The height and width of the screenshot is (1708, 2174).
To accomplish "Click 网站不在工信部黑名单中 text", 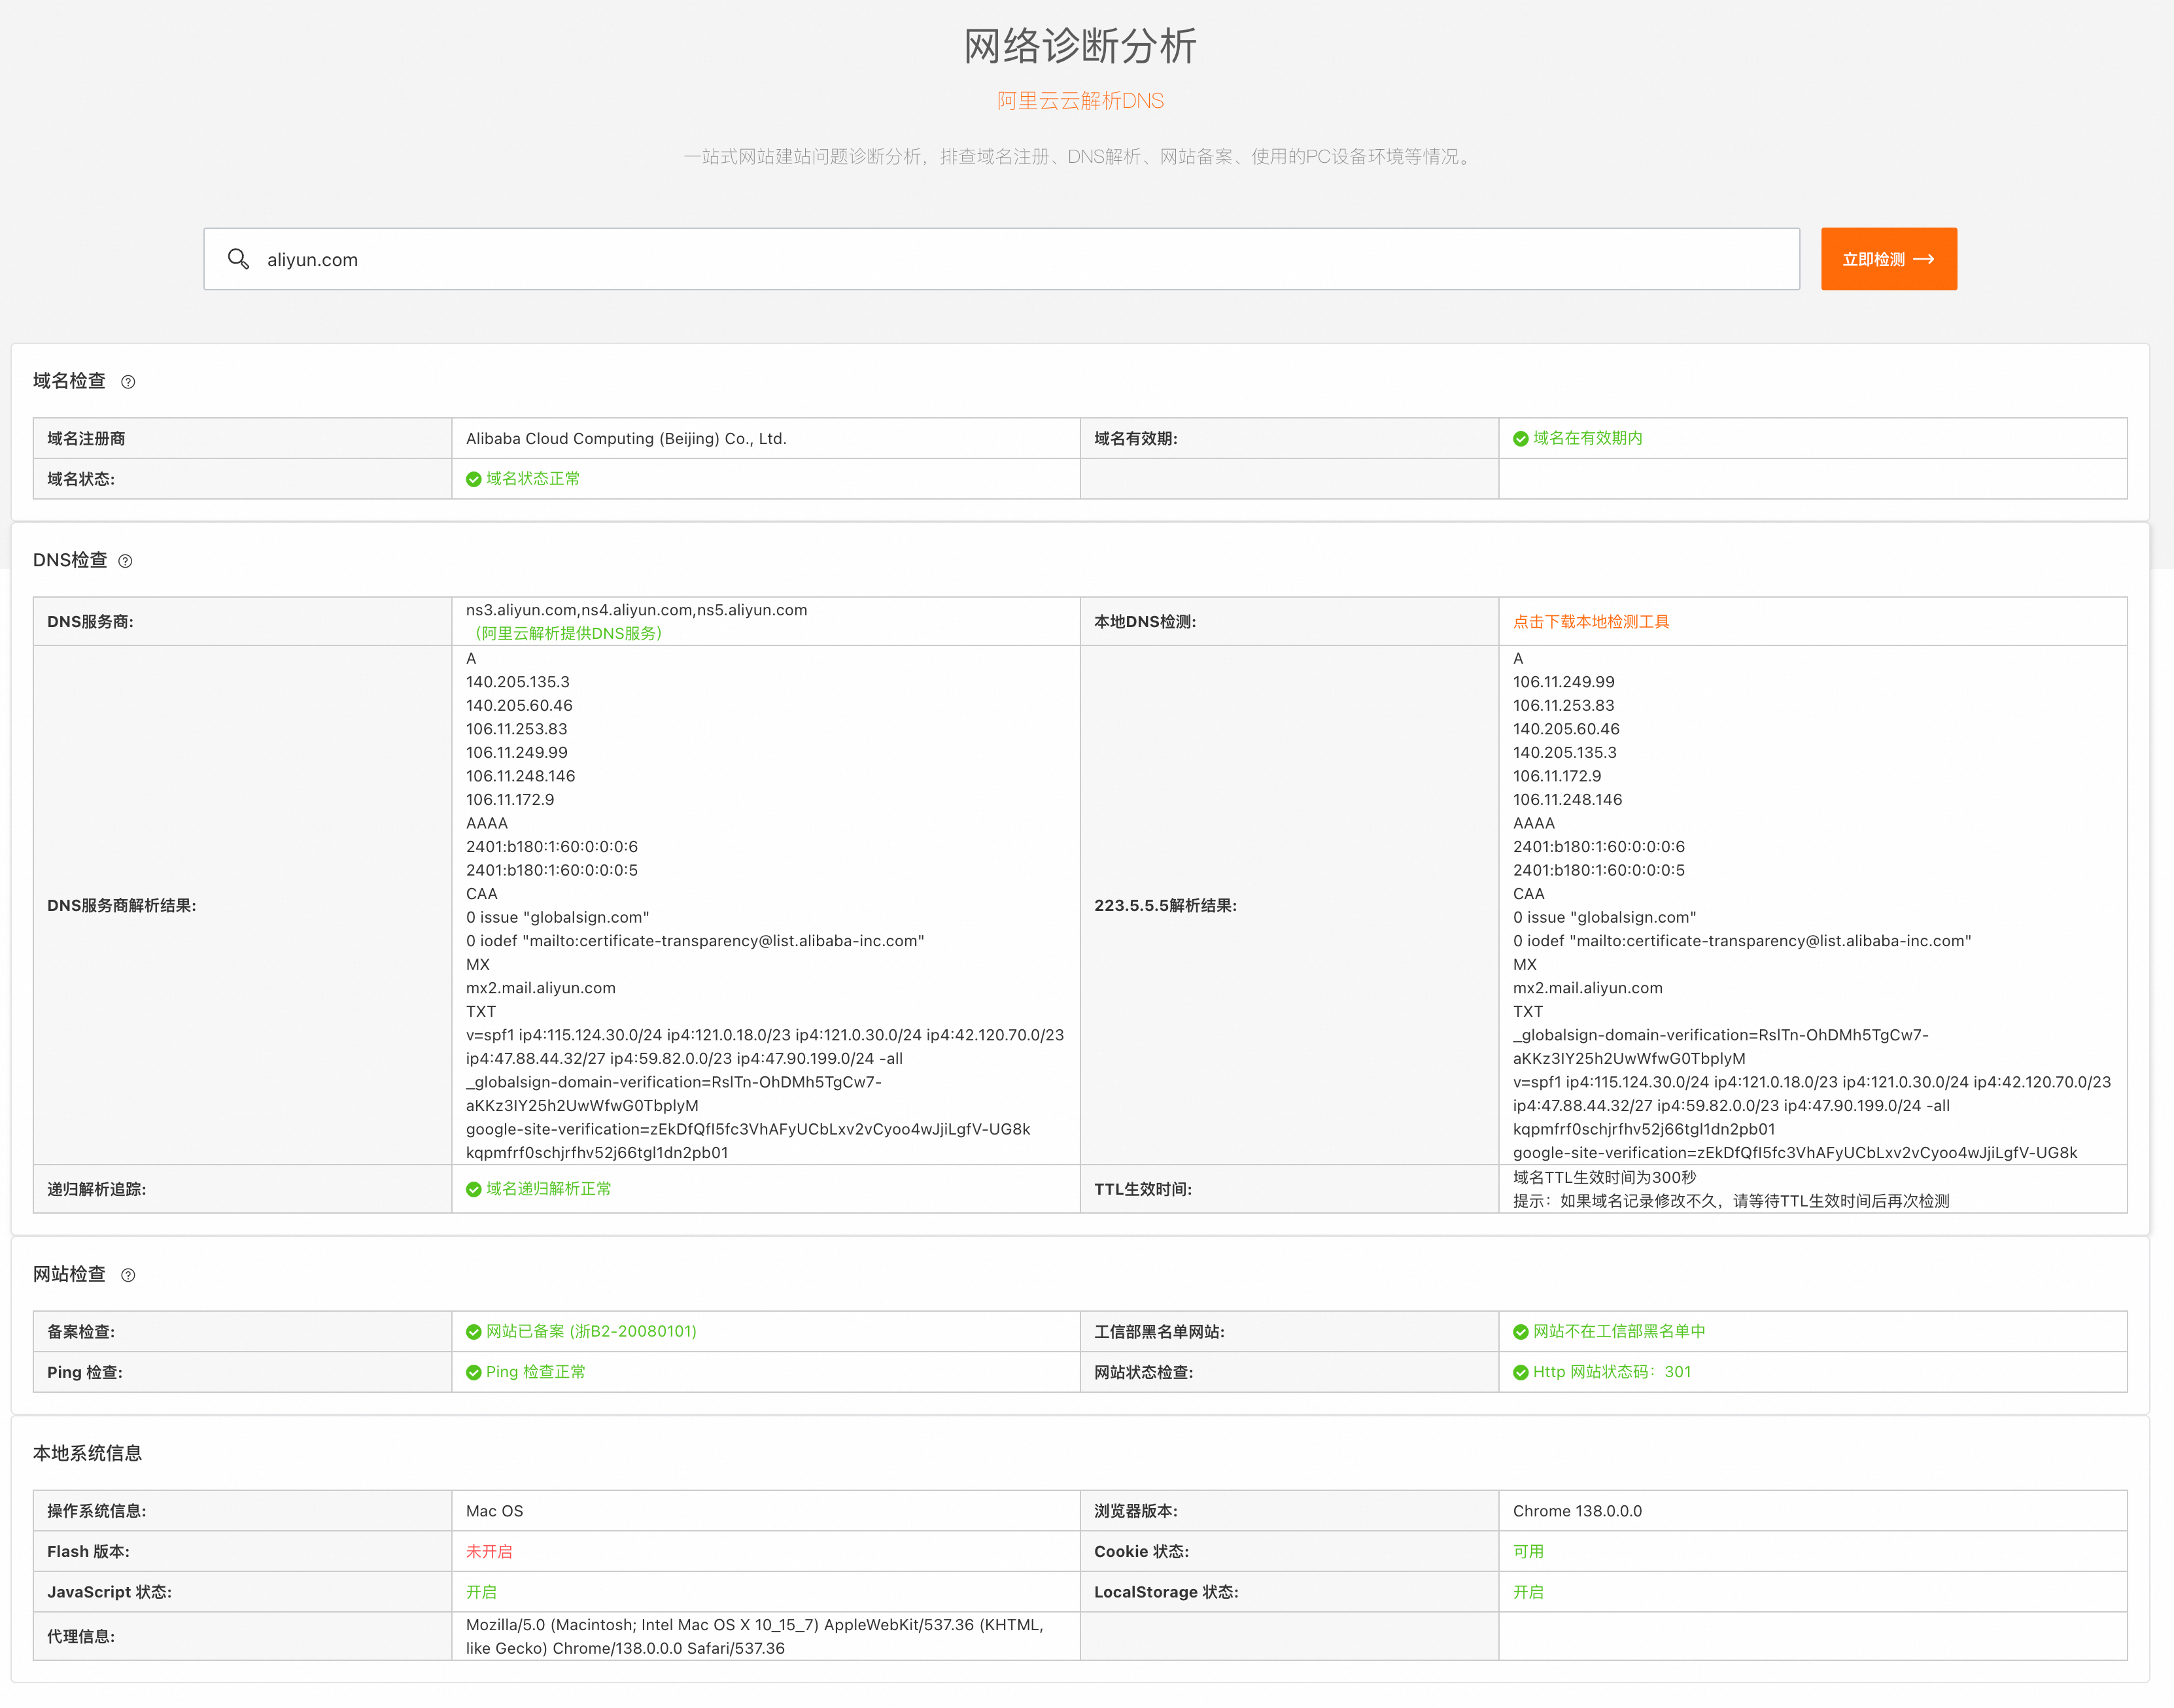I will (1619, 1331).
